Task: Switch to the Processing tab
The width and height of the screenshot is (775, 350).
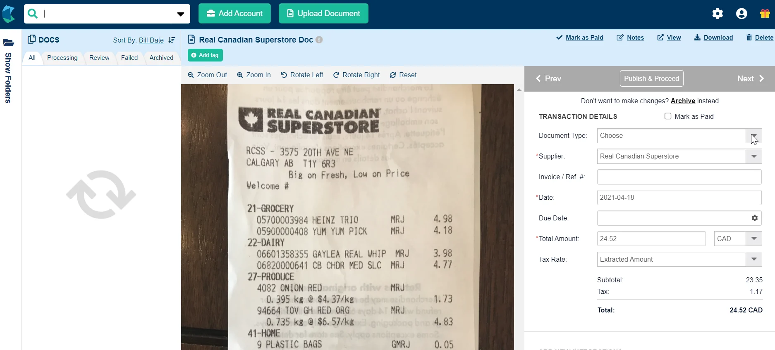Action: (x=62, y=58)
